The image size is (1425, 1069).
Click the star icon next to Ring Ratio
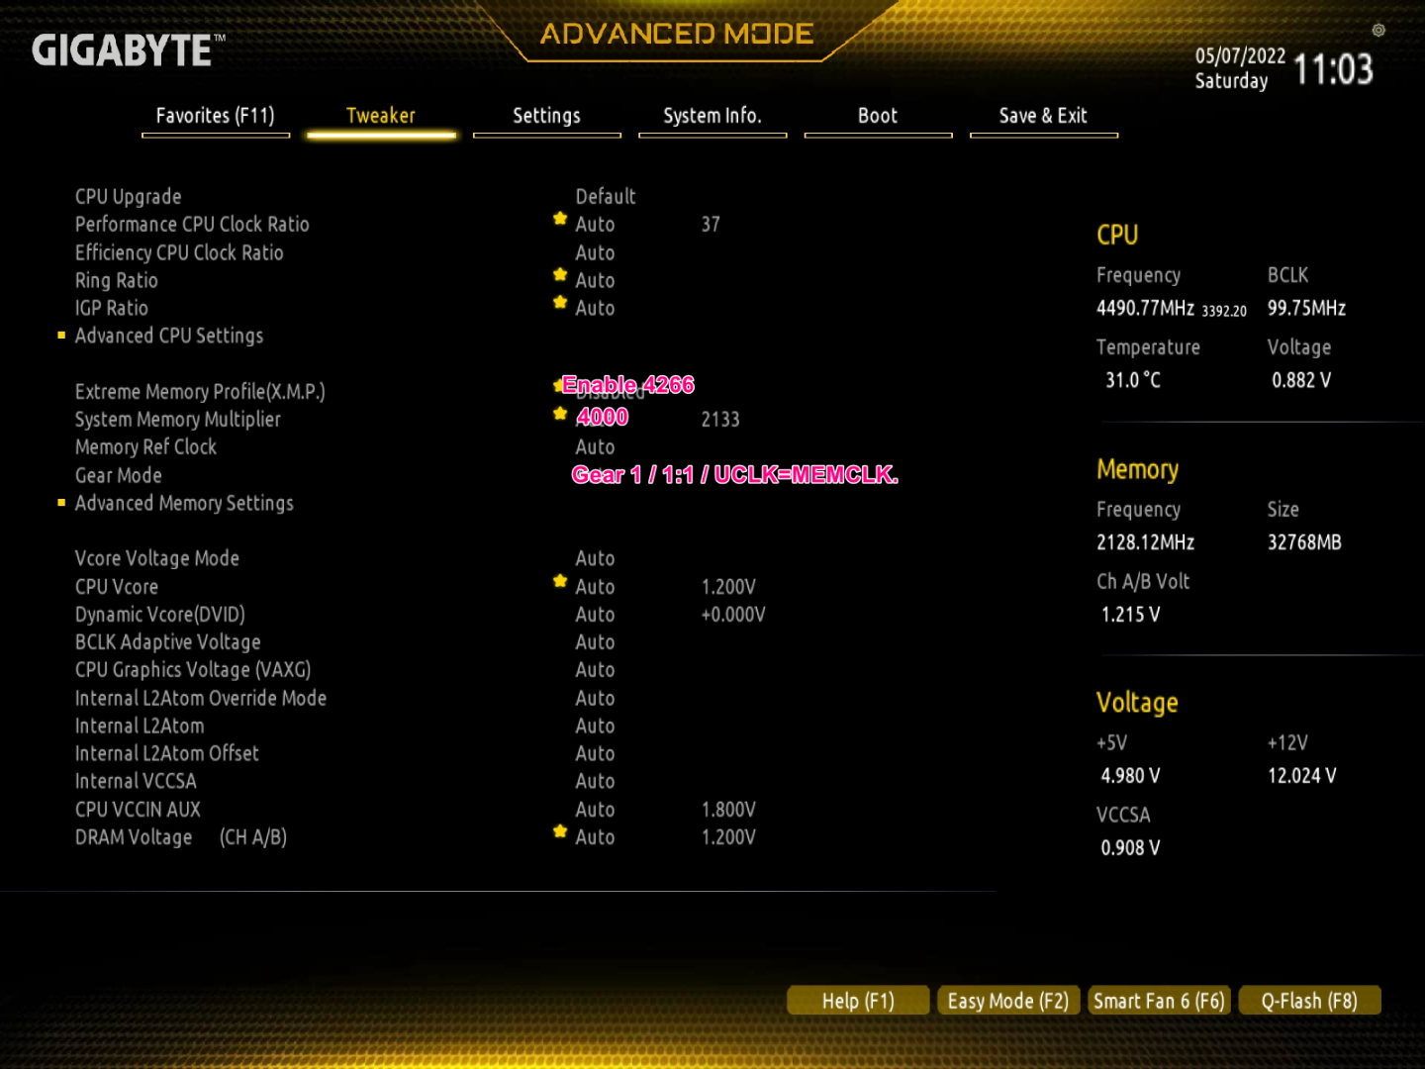pos(560,275)
